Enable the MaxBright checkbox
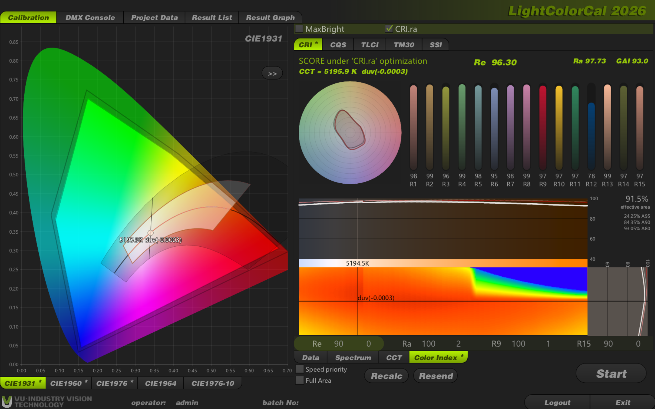 pyautogui.click(x=299, y=29)
